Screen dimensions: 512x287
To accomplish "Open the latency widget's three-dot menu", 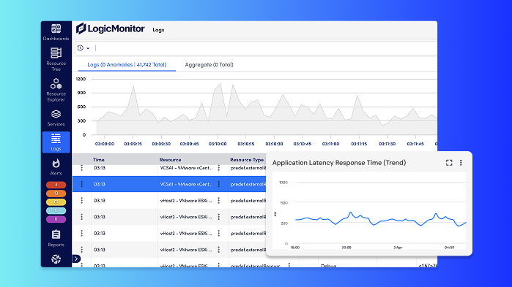I will point(461,163).
